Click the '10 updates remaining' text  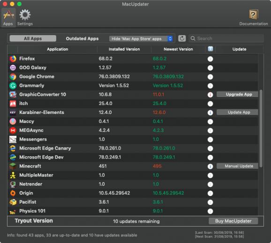(136, 221)
